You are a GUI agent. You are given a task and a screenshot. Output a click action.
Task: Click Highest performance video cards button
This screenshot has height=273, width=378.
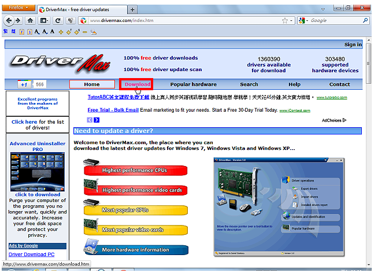click(135, 188)
